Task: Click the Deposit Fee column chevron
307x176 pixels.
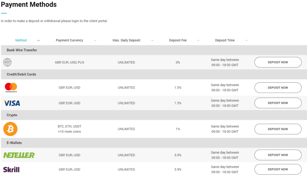Action: click(x=198, y=40)
